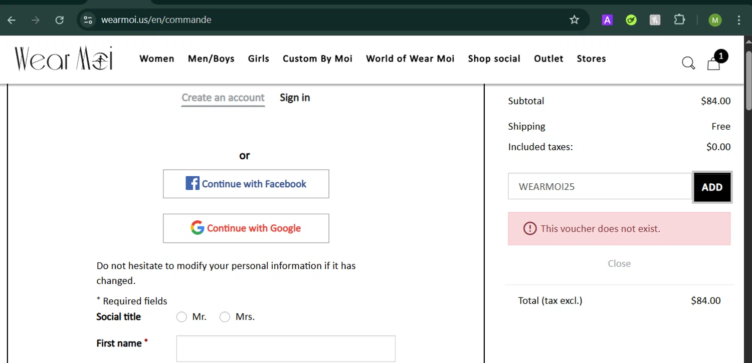Open Custom By Moi menu

pyautogui.click(x=317, y=59)
